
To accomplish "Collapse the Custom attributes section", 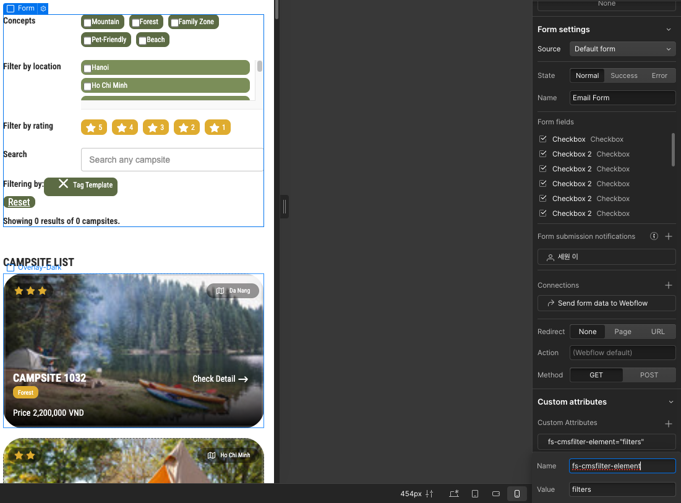I will [x=670, y=402].
